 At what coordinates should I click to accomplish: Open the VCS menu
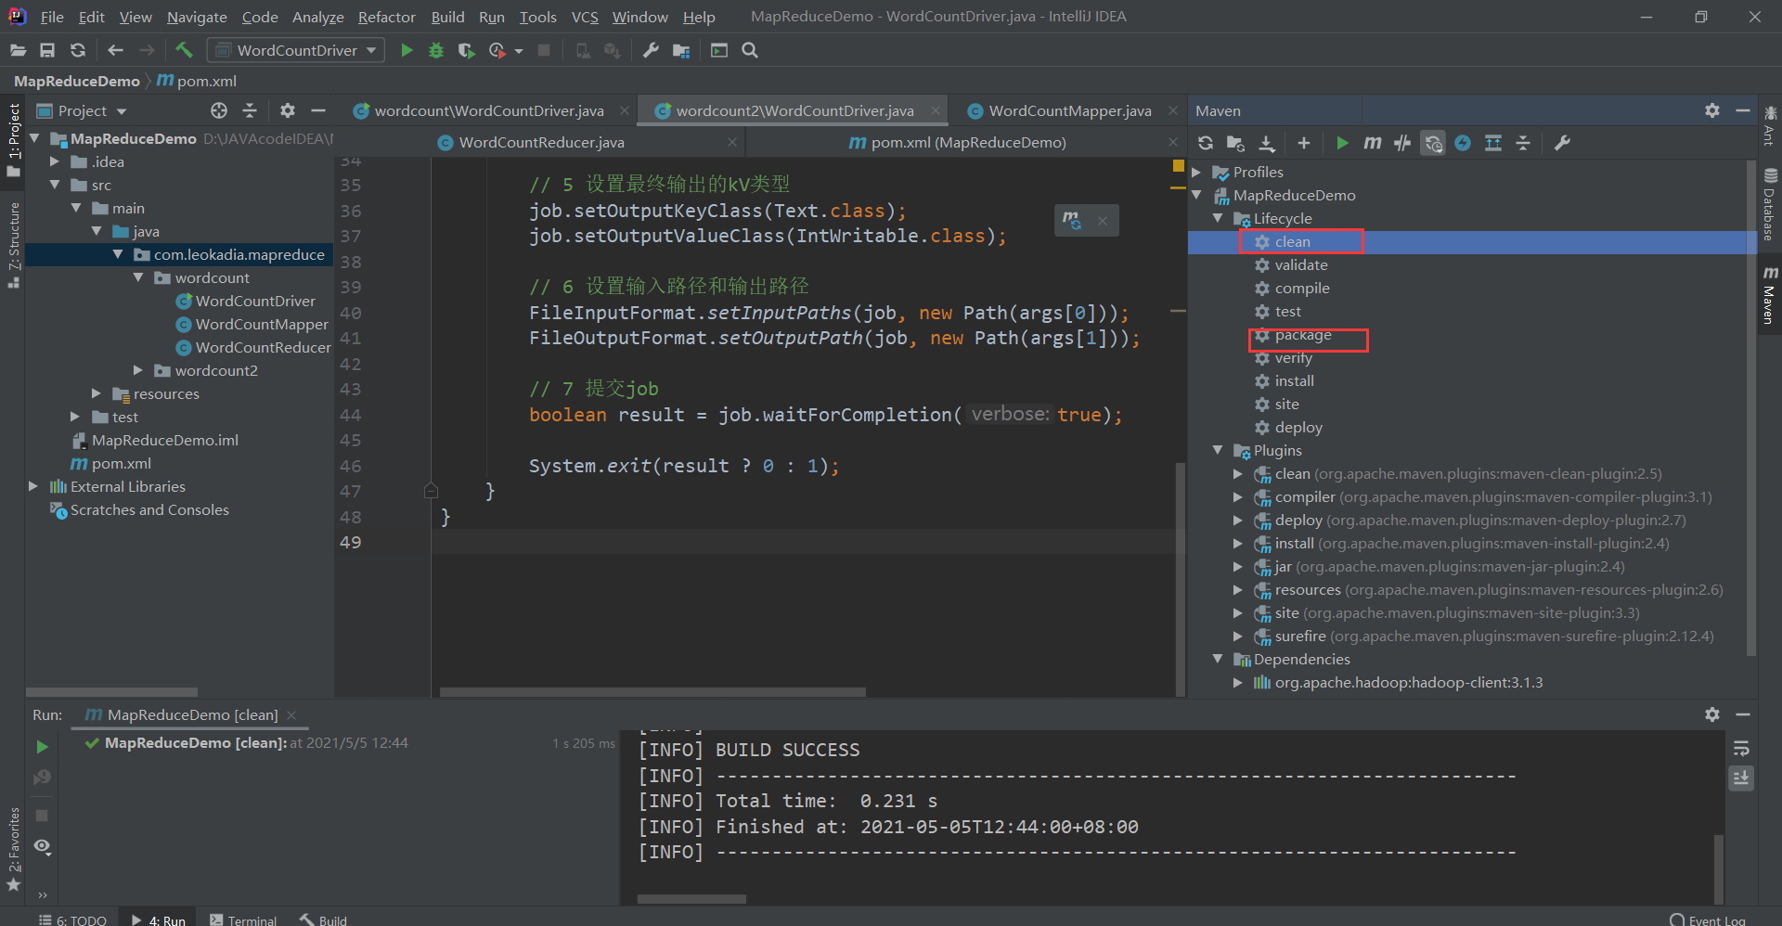pos(585,17)
